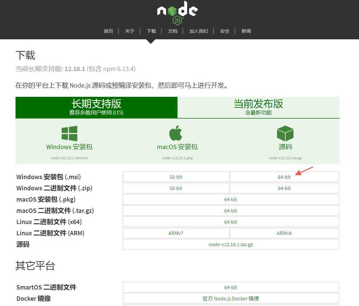Image resolution: width=359 pixels, height=306 pixels.
Task: Click the Linux 二进制文件 (x64) row label
Action: (x=49, y=222)
